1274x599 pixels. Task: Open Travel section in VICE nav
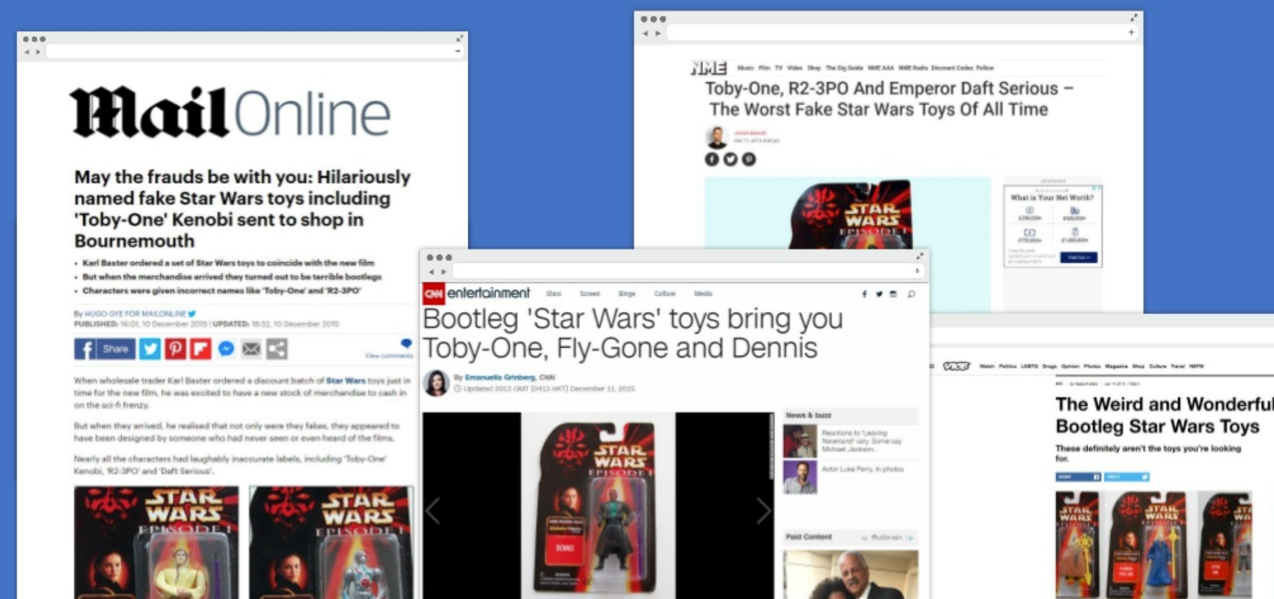pyautogui.click(x=1177, y=366)
